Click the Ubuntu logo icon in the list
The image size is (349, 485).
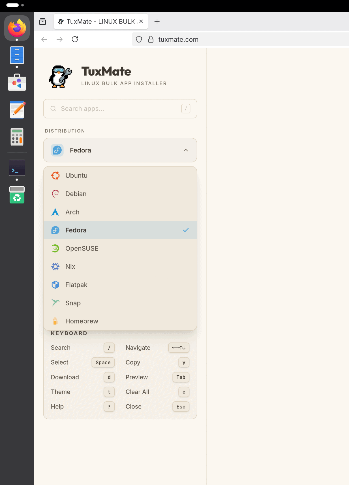coord(55,176)
